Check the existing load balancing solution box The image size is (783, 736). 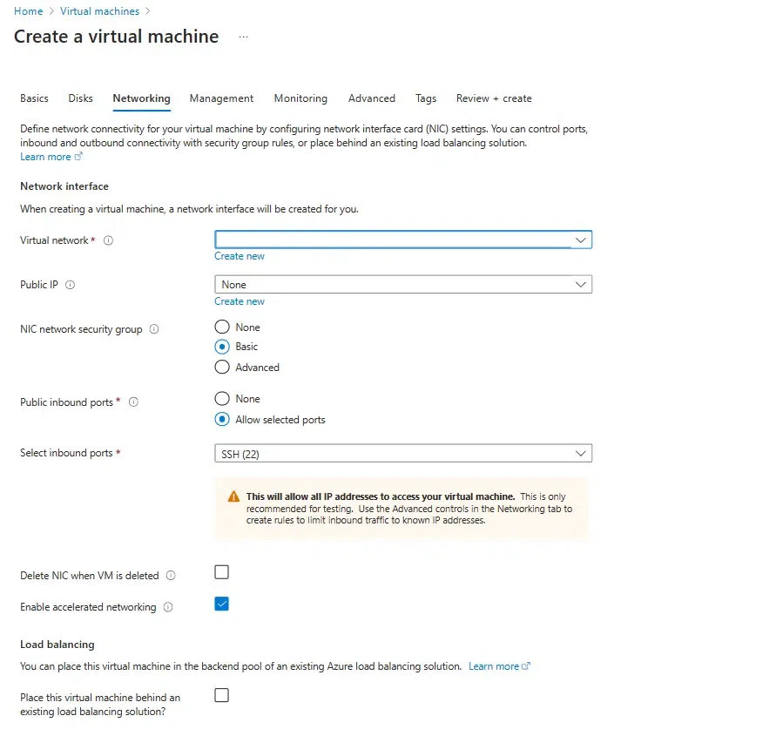pyautogui.click(x=222, y=695)
